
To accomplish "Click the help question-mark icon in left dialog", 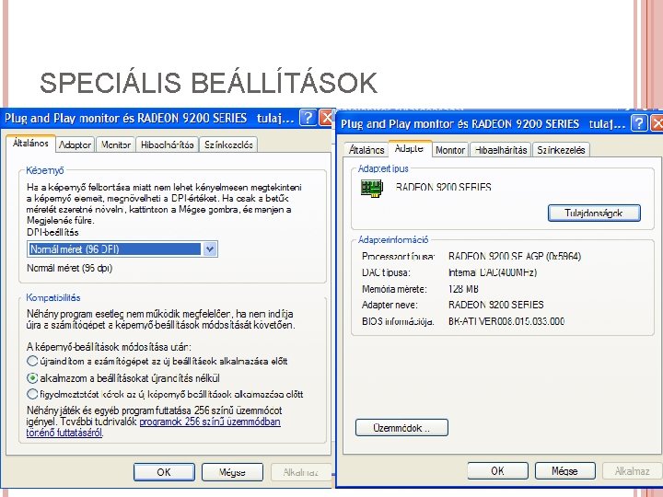I will point(308,118).
